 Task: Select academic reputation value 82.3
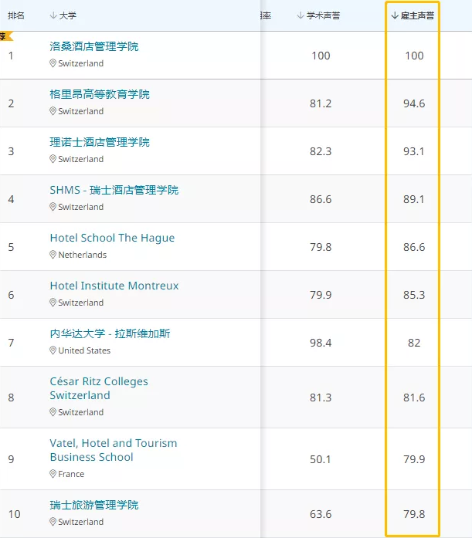click(321, 151)
